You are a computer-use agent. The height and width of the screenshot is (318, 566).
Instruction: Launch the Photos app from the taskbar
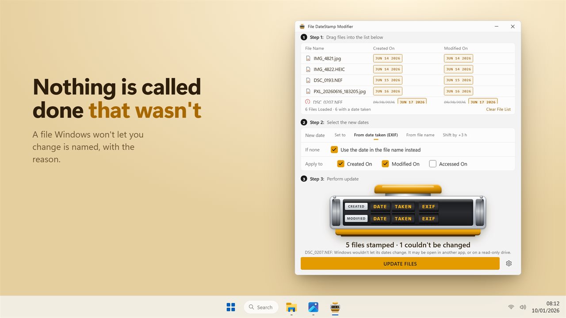pos(314,307)
